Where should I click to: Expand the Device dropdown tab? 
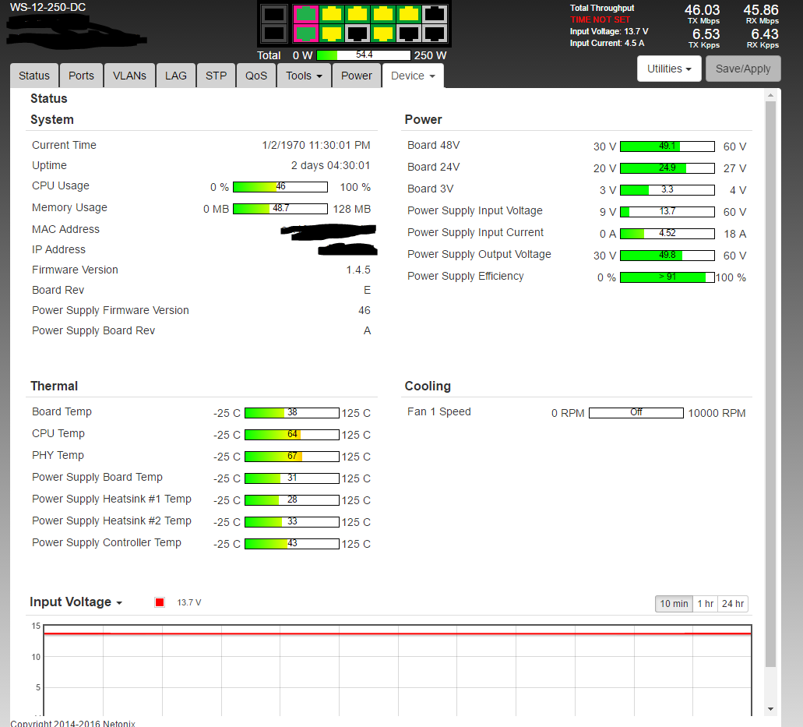(x=413, y=76)
